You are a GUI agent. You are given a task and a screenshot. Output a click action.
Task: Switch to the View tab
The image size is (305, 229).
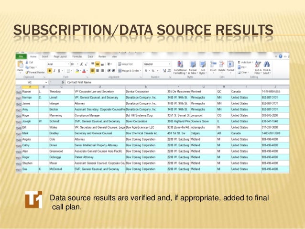114,56
